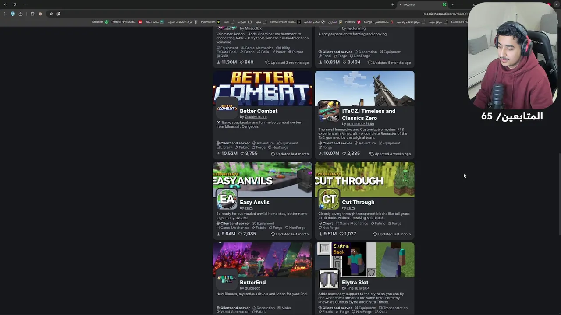The width and height of the screenshot is (561, 315).
Task: Click the Library tag on Better Combat
Action: [224, 147]
